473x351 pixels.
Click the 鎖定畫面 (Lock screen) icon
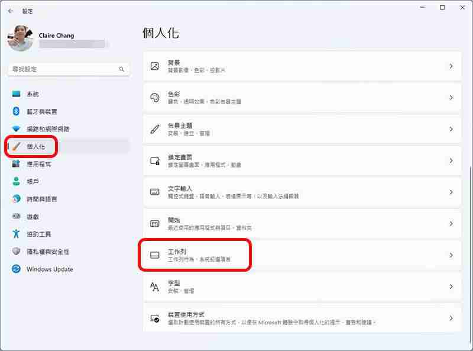coord(155,160)
